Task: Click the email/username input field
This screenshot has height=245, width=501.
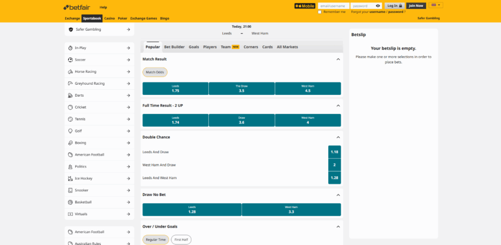Action: [x=333, y=6]
